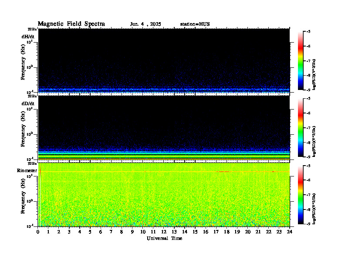This screenshot has width=345, height=266.
Task: Click hour tick label "11" on the time axis
Action: 153,232
